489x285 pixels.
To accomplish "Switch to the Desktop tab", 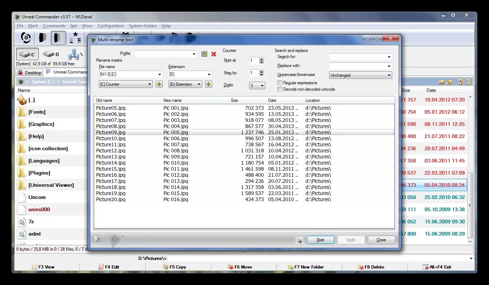I will coord(30,72).
